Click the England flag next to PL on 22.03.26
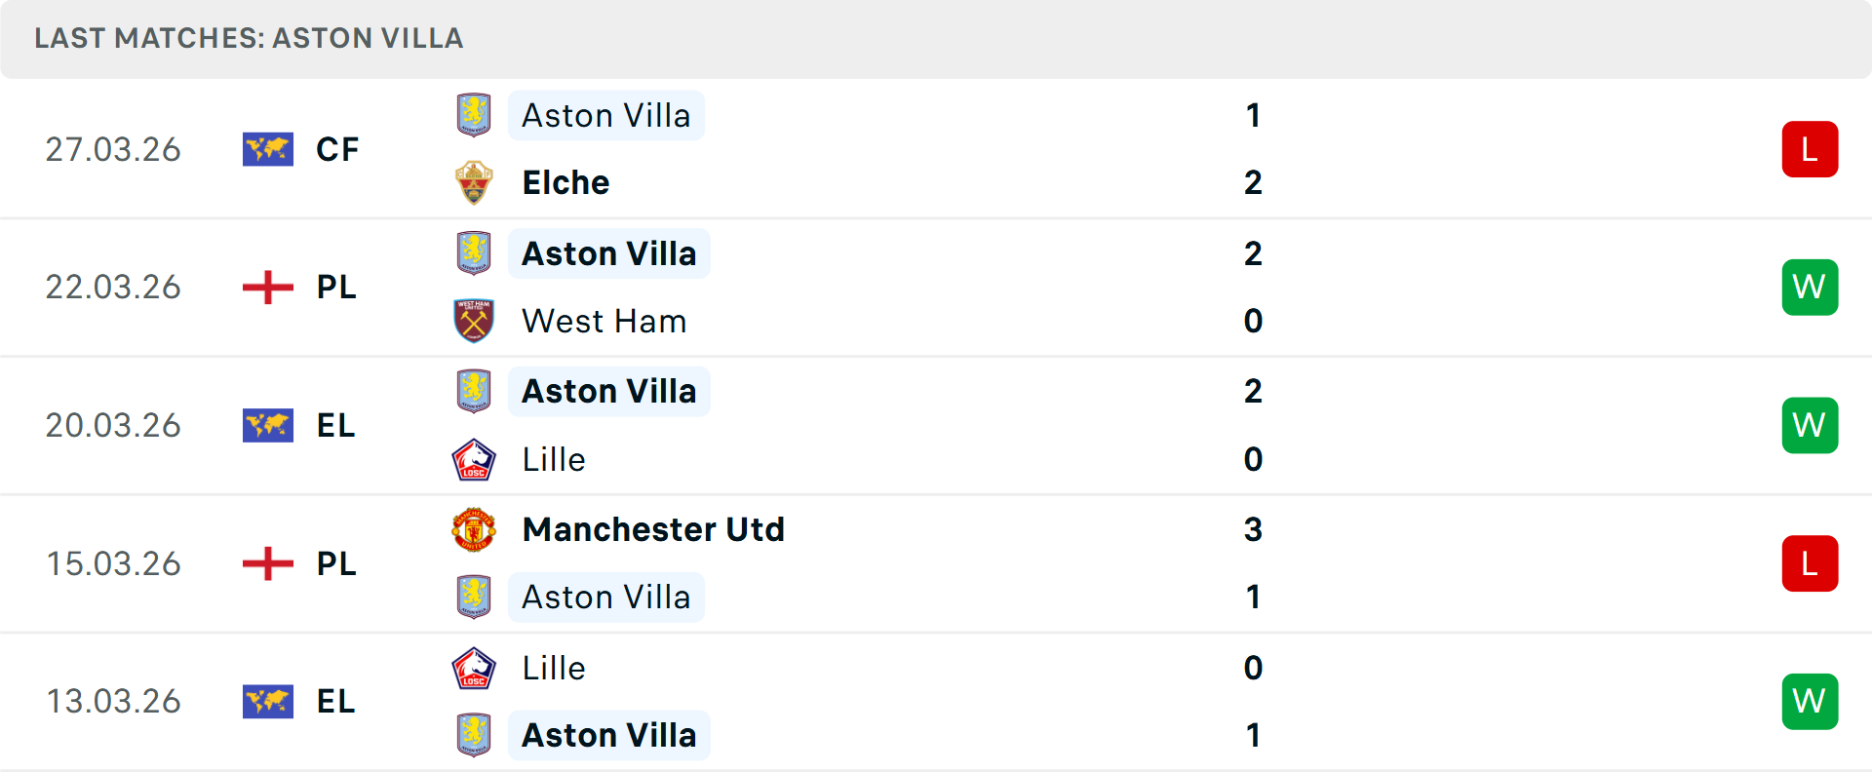Image resolution: width=1872 pixels, height=772 pixels. point(268,287)
